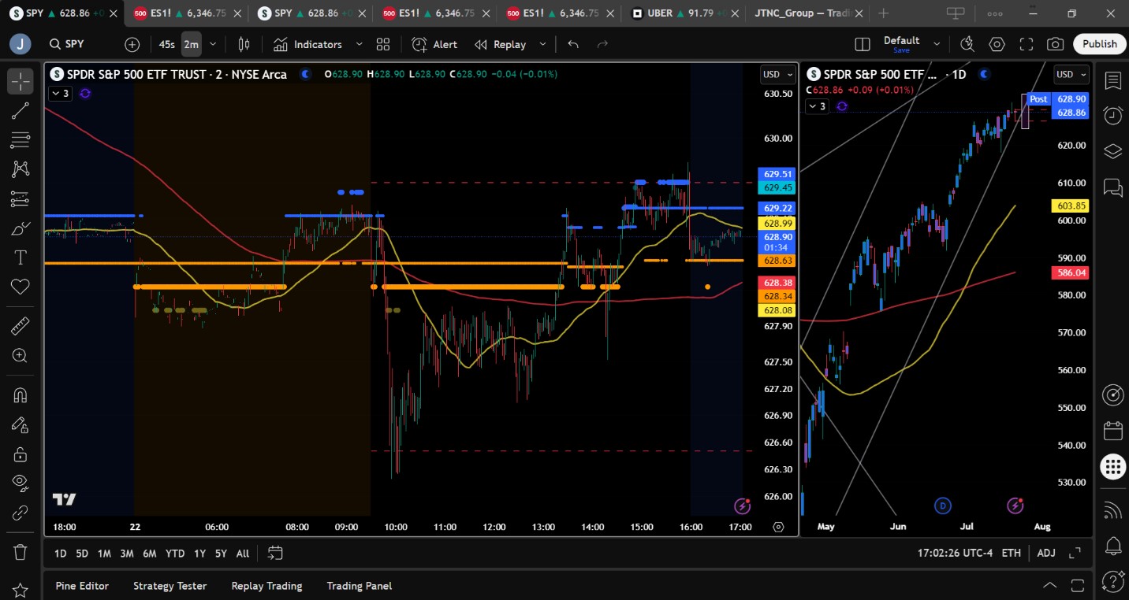
Task: Open chart settings hexagon icon
Action: 997,45
